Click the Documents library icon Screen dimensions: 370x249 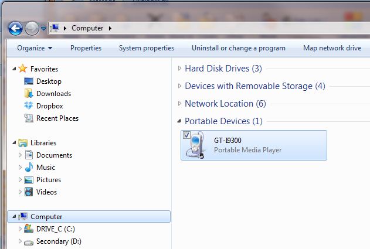[29, 155]
